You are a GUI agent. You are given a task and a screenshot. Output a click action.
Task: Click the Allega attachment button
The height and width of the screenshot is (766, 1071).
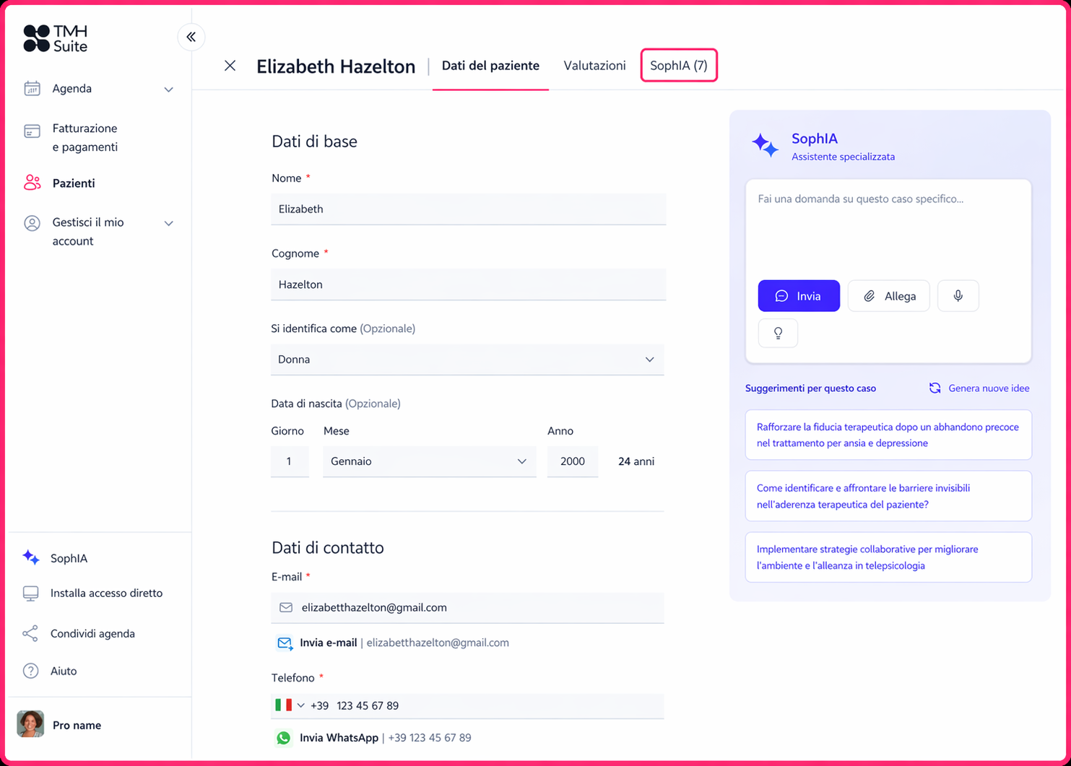point(888,296)
